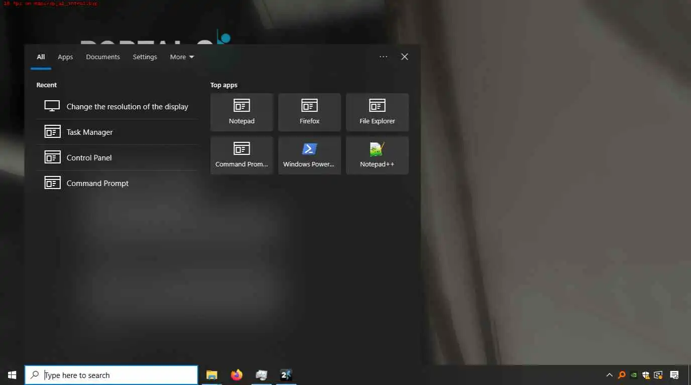691x385 pixels.
Task: Switch to the Documents search tab
Action: tap(103, 57)
